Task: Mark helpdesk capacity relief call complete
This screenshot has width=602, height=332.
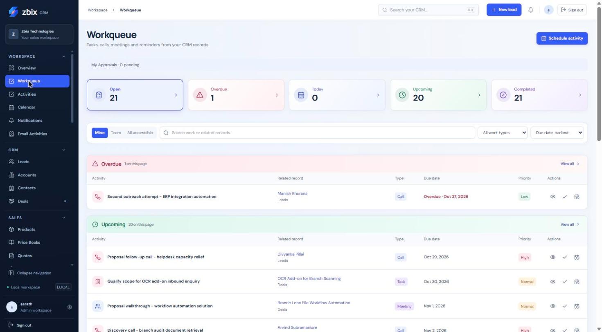Action: [x=565, y=257]
